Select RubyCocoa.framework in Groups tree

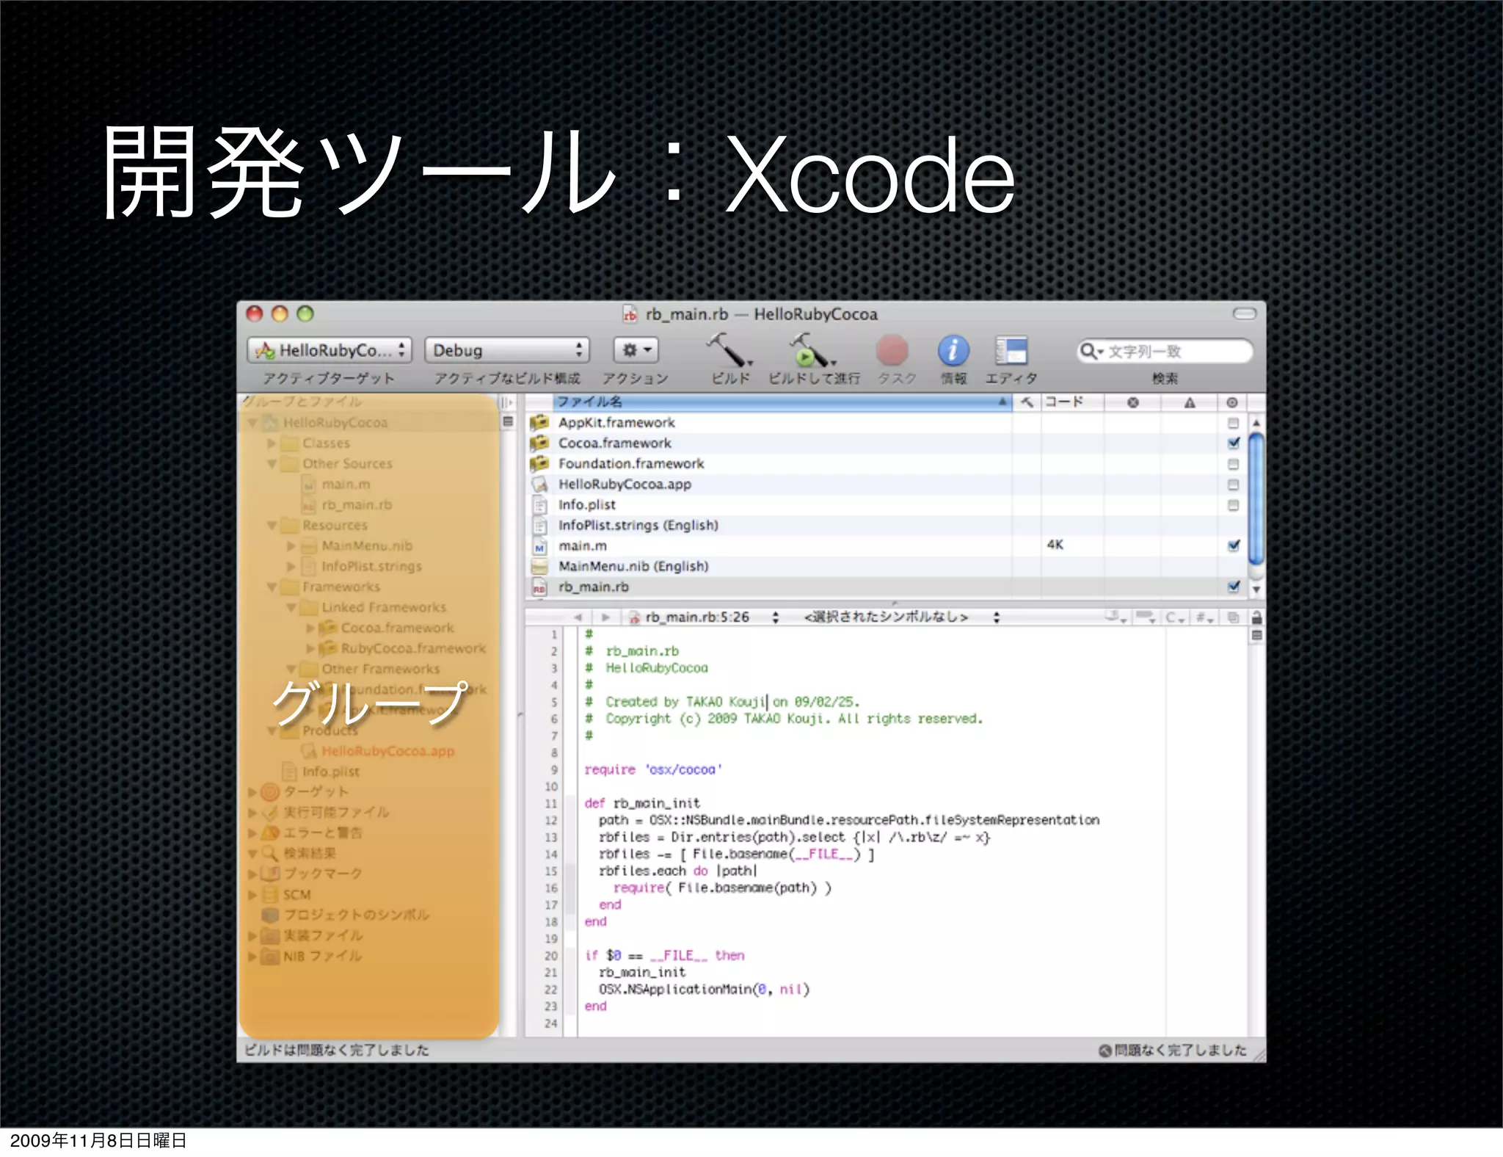pos(412,648)
